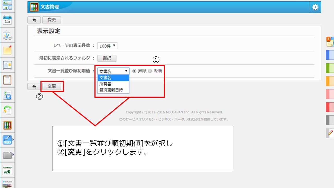Click the pencil edit icon on right edge
The height and width of the screenshot is (188, 334).
(330, 133)
